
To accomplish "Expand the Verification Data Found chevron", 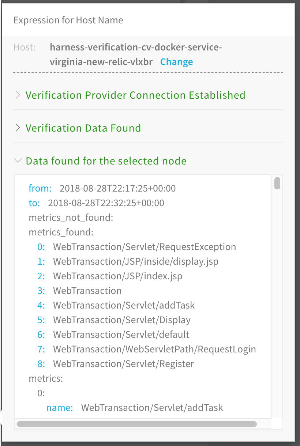I will (x=17, y=128).
